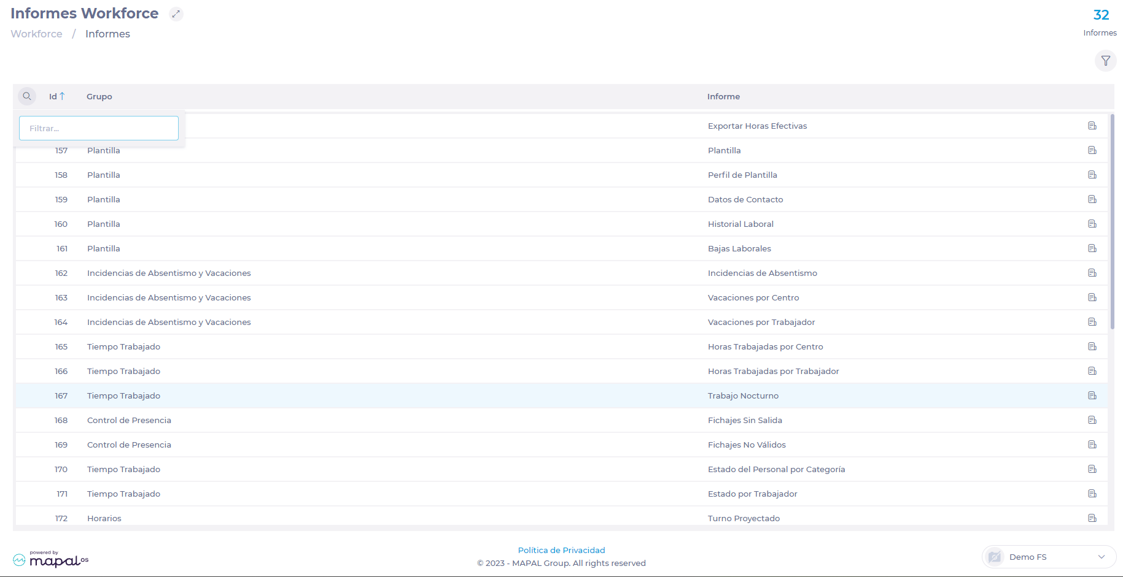Open Política de Privacidad link
The height and width of the screenshot is (577, 1123).
tap(561, 550)
